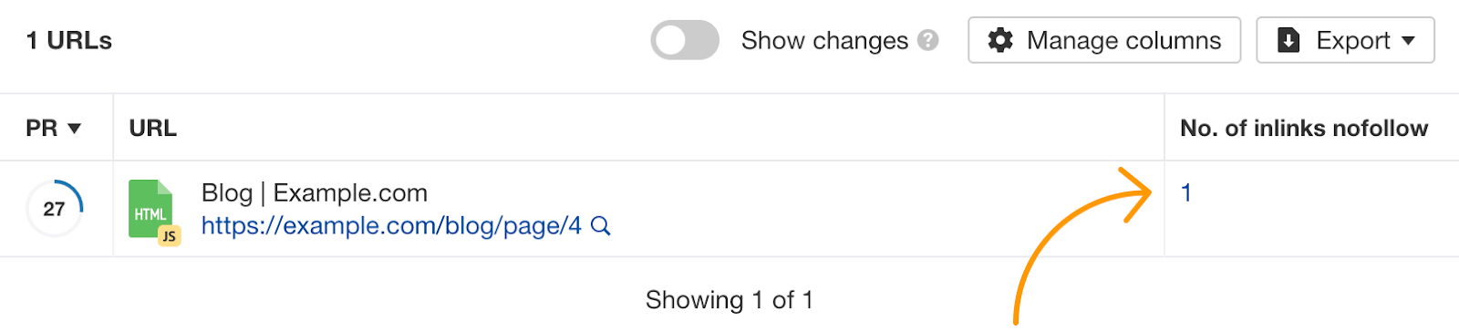The width and height of the screenshot is (1459, 332).
Task: Sort by the PR column arrow
Action: tap(75, 129)
